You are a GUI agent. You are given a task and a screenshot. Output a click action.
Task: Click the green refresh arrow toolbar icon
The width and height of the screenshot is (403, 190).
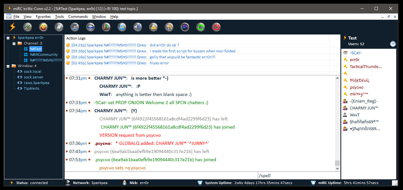[201, 27]
